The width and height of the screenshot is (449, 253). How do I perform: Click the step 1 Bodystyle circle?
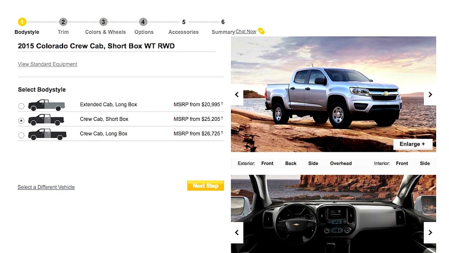[22, 22]
